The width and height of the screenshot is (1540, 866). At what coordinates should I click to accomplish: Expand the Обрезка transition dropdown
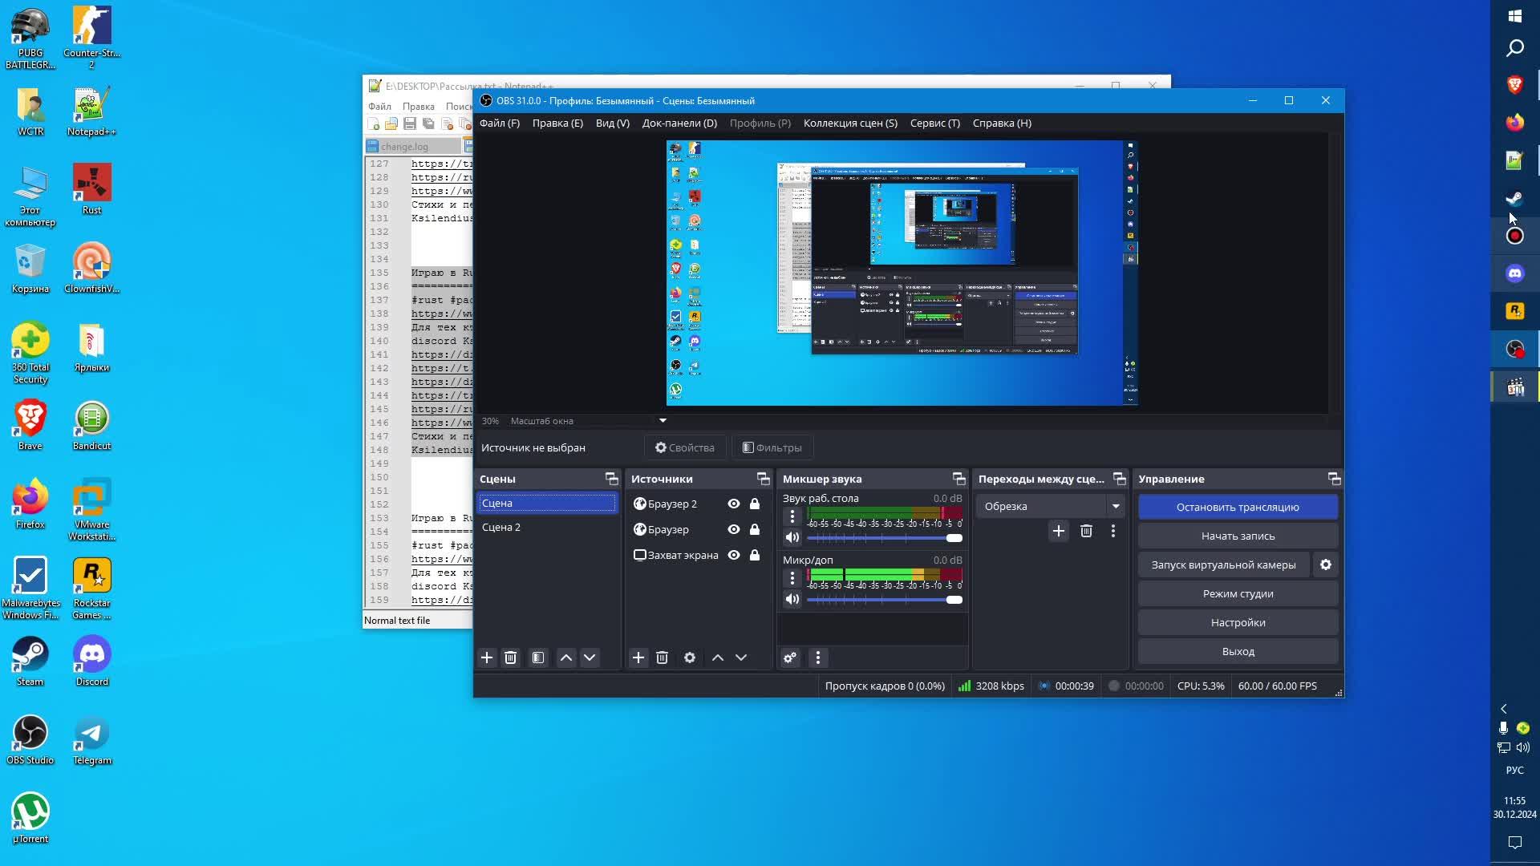coord(1115,506)
